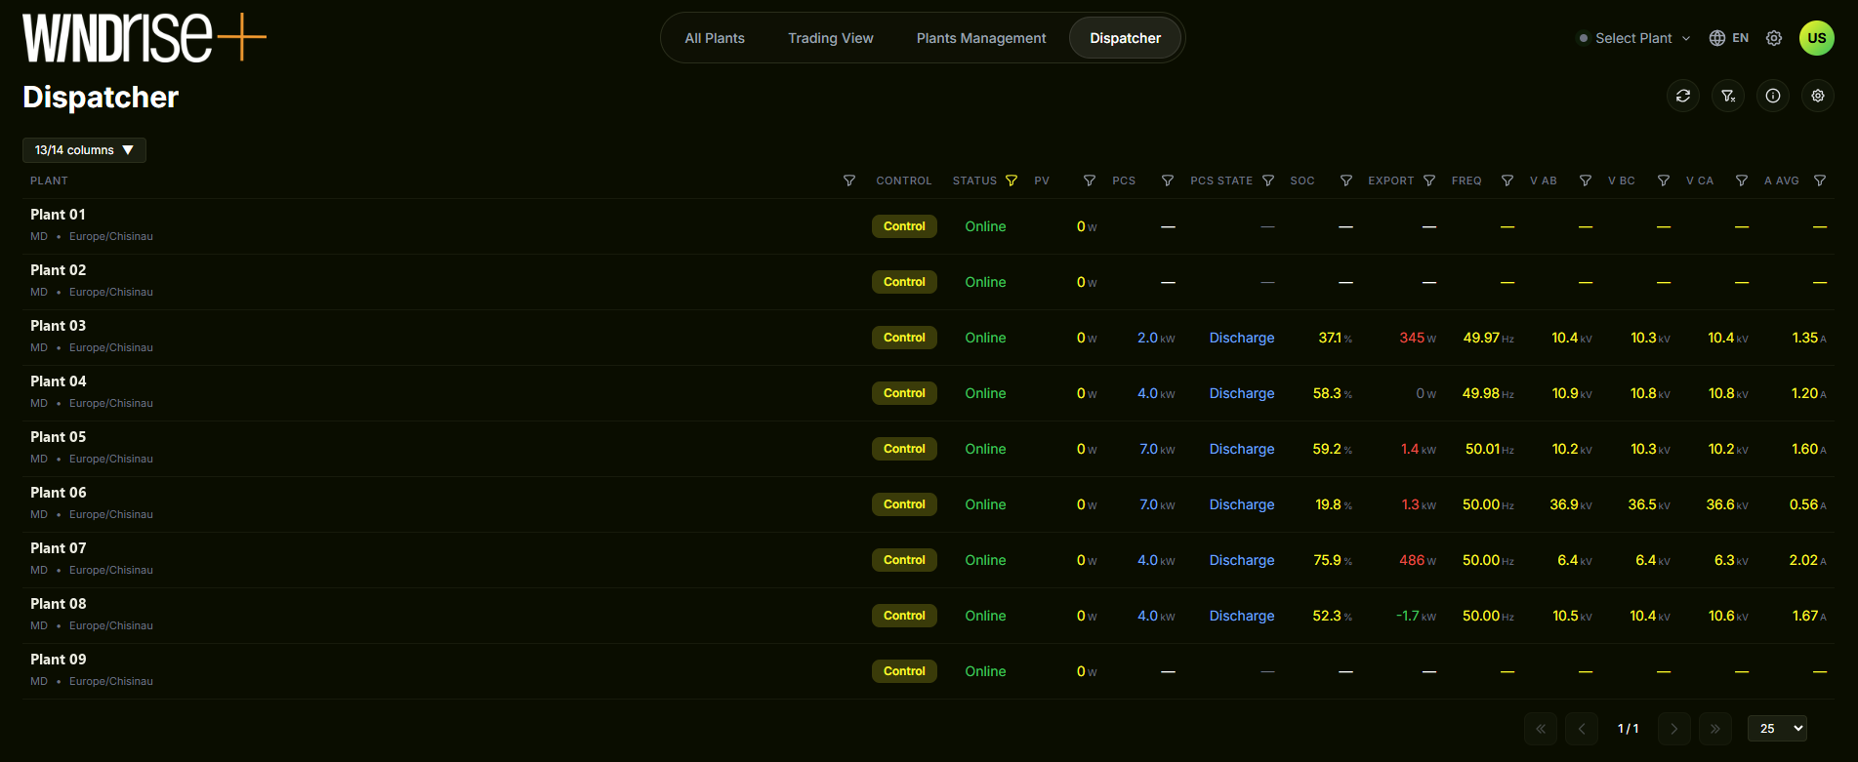The height and width of the screenshot is (762, 1858).
Task: Clear filters using the funnel-x icon
Action: point(1728,96)
